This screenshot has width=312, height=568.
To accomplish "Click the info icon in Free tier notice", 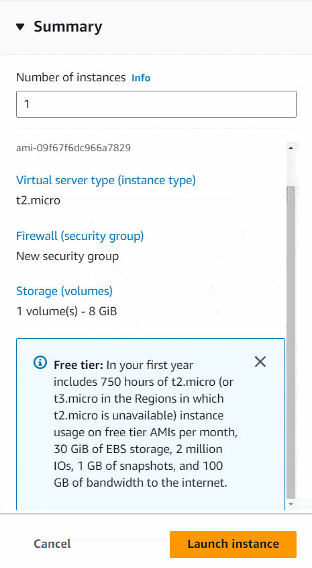I will (40, 362).
